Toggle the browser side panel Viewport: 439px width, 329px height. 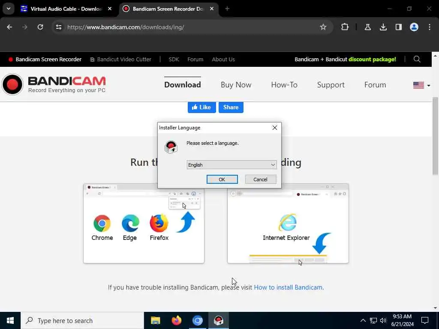tap(399, 27)
